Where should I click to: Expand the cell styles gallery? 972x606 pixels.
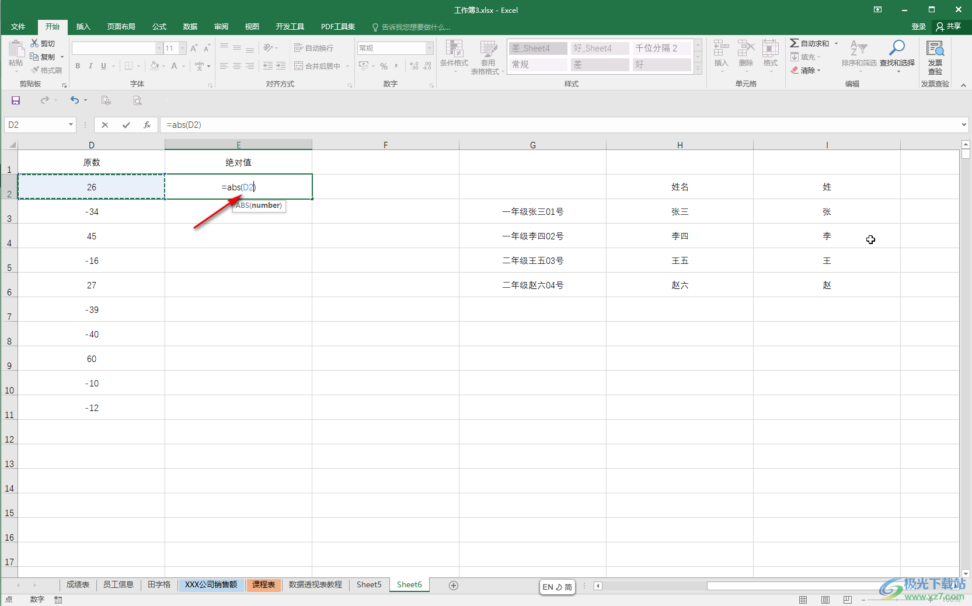[x=698, y=68]
